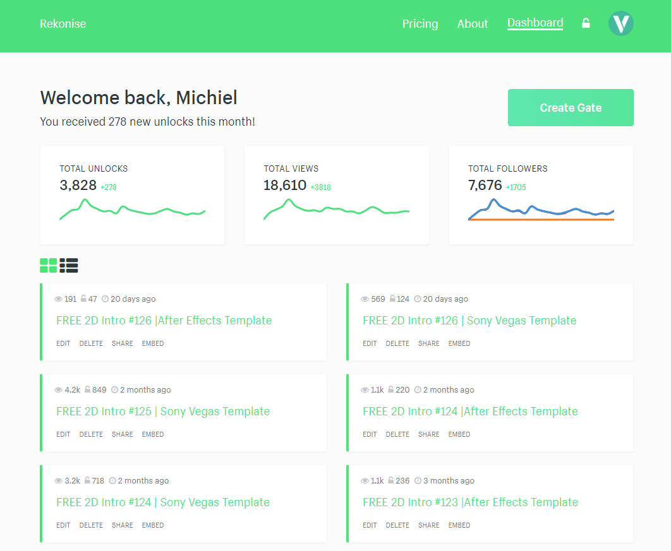Image resolution: width=671 pixels, height=551 pixels.
Task: Embed the #125 Sony Vegas gate
Action: (x=153, y=434)
